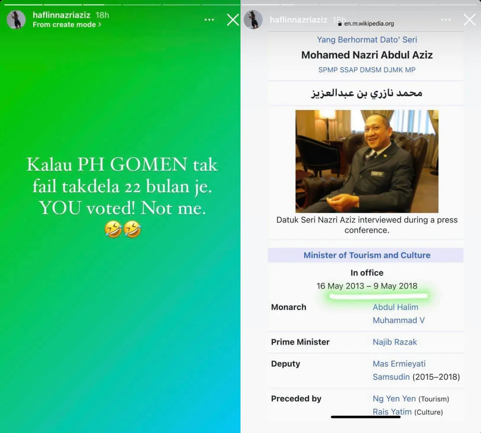Tap the photo of Nazri Aziz

point(367,162)
